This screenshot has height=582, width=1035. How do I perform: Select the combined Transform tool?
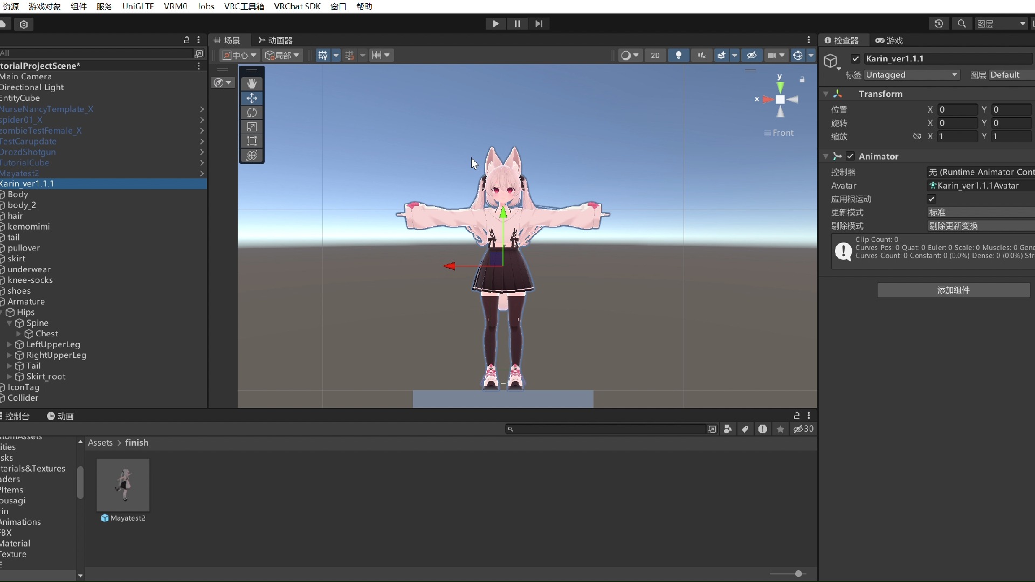(252, 156)
